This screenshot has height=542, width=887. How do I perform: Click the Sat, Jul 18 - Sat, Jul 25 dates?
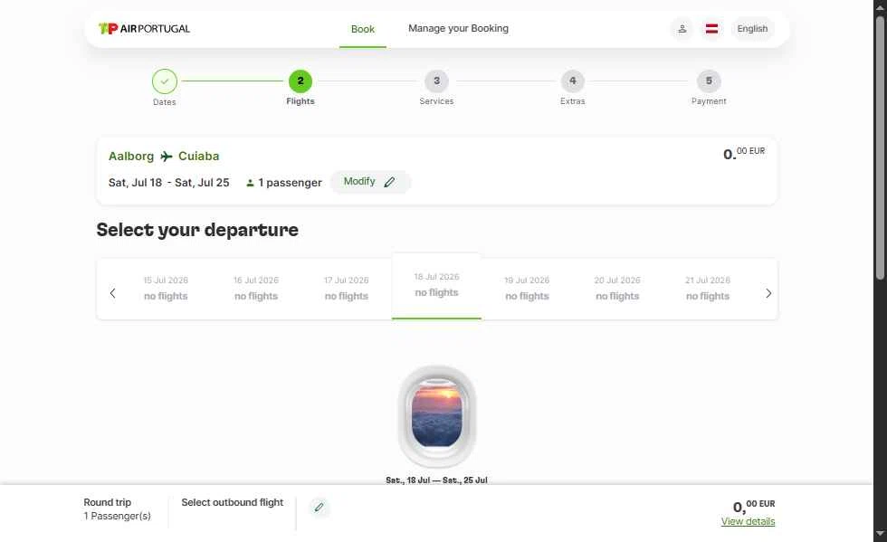(169, 183)
